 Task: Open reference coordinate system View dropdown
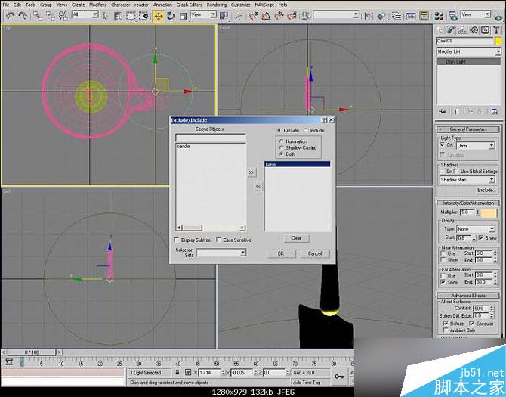[x=213, y=14]
